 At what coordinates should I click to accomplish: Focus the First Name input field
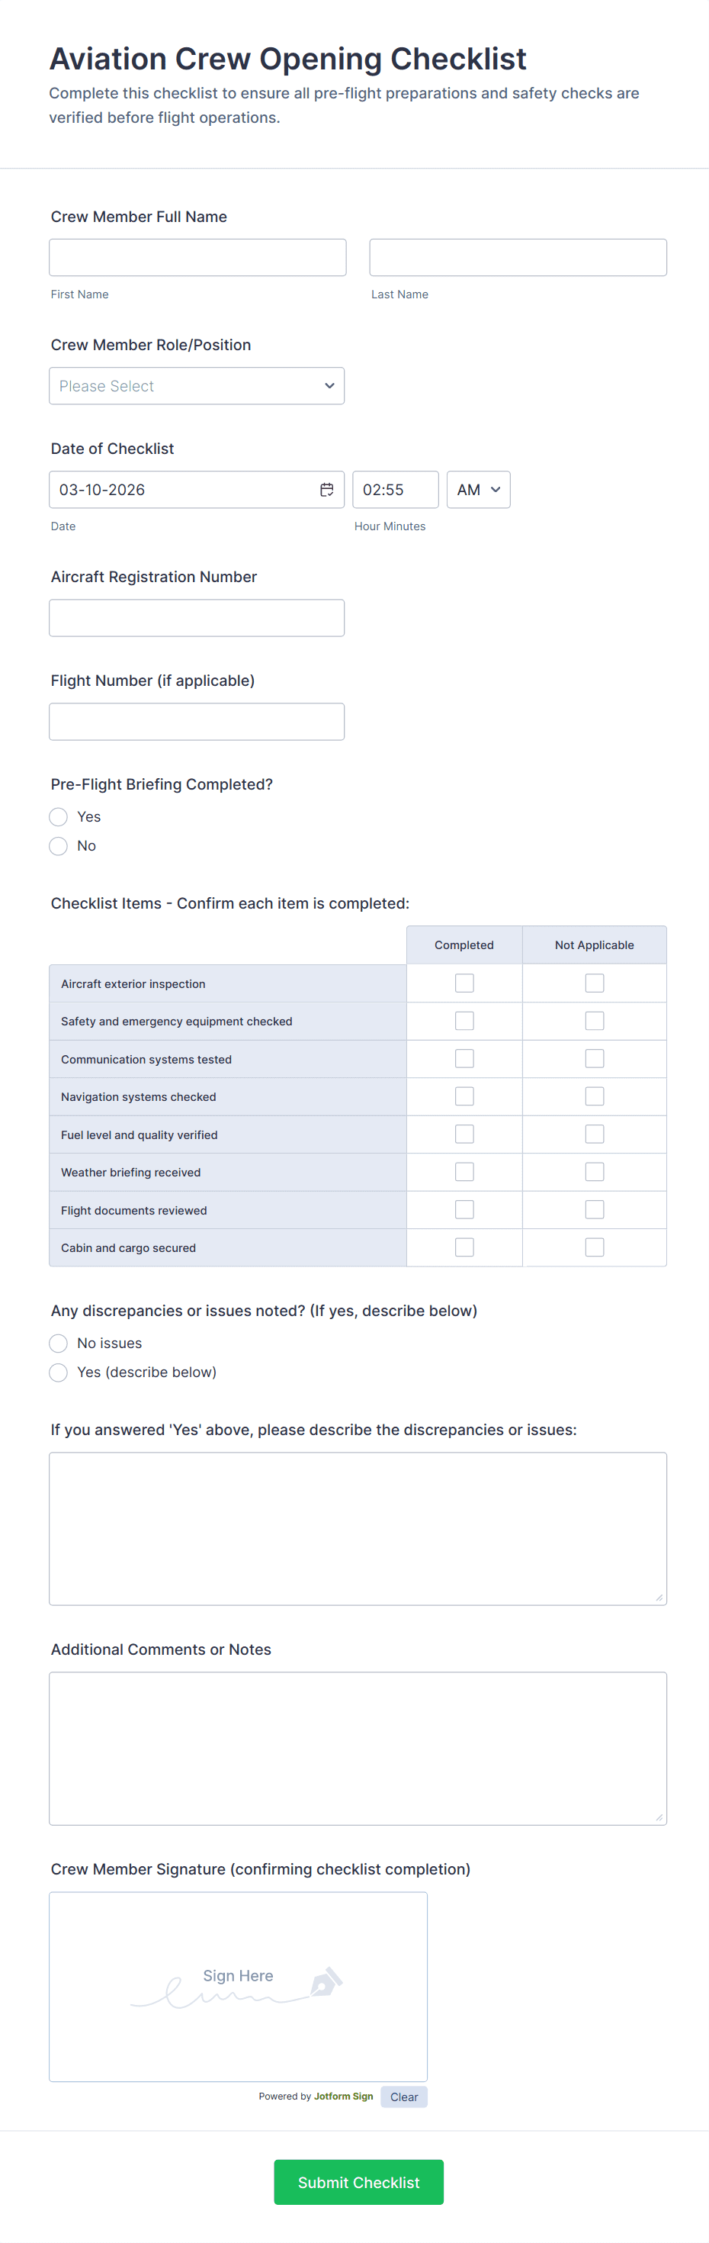coord(197,258)
